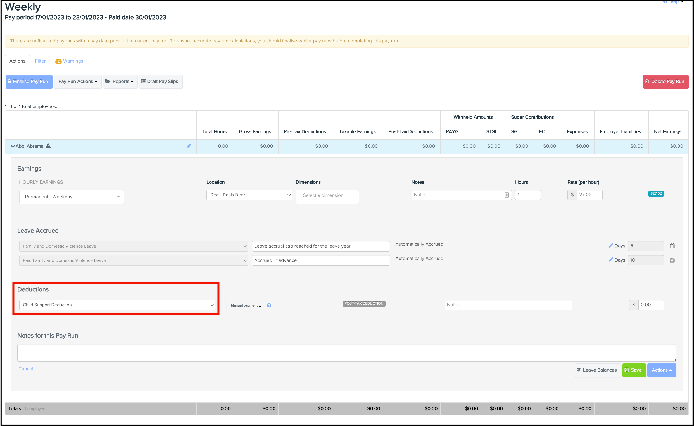Screen dimensions: 694x426
Task: Open the Child Support Deduction dropdown
Action: pyautogui.click(x=117, y=305)
